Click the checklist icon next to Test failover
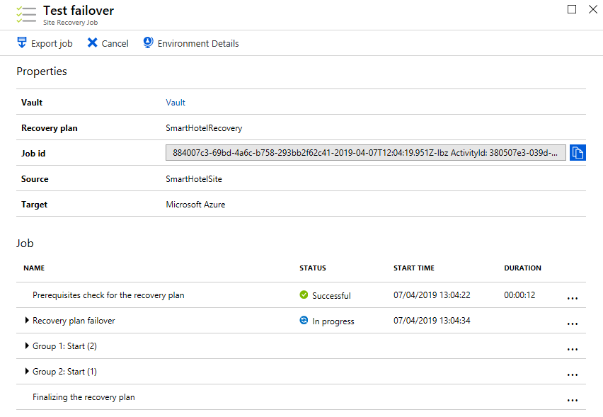Viewport: 603px width, 417px height. (x=26, y=15)
